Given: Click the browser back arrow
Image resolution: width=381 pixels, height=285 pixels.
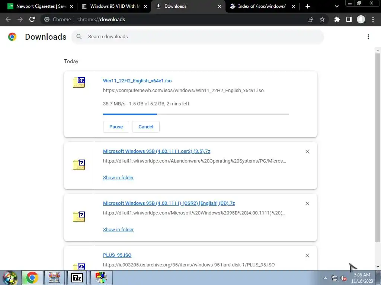Looking at the screenshot, I should 8,19.
